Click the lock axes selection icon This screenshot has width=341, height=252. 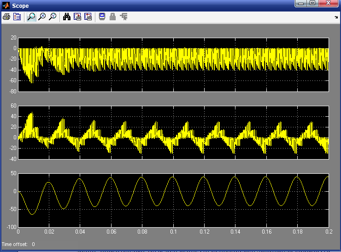click(112, 17)
